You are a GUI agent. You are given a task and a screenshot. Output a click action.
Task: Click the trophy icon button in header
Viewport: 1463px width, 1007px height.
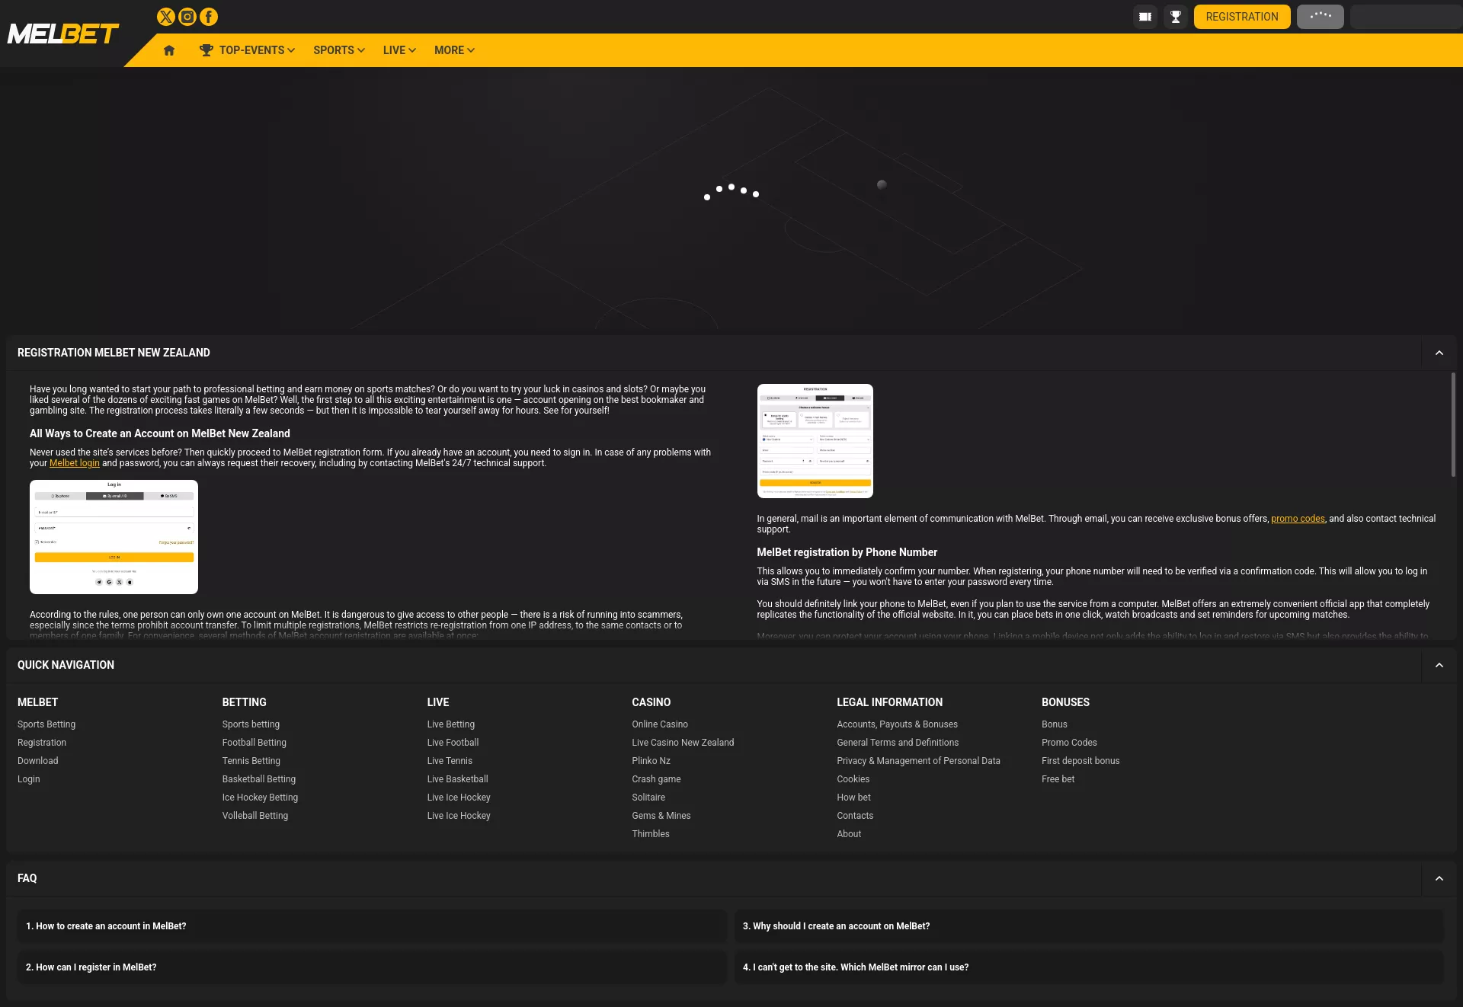(1176, 17)
